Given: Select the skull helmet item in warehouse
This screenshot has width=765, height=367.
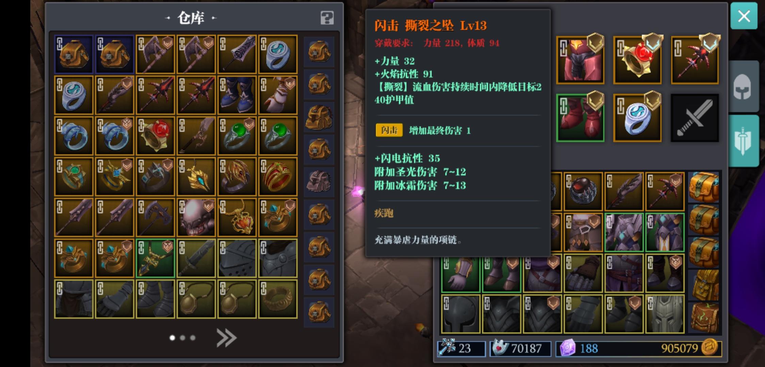Looking at the screenshot, I should (196, 217).
